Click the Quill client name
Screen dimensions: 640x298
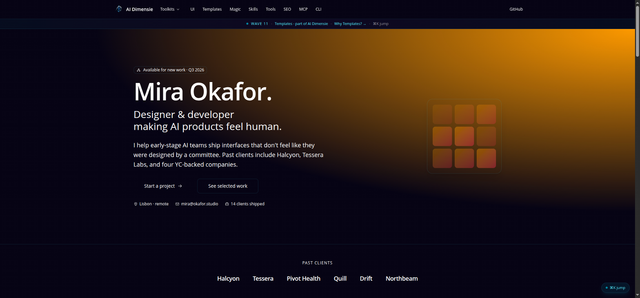[x=340, y=278]
